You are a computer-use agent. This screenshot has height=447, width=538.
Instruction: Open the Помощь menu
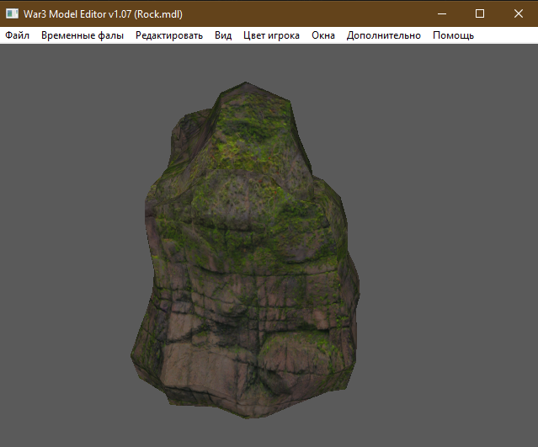click(x=453, y=35)
